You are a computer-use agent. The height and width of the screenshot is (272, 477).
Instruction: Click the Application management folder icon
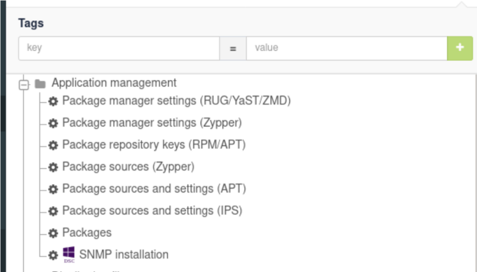pyautogui.click(x=40, y=84)
